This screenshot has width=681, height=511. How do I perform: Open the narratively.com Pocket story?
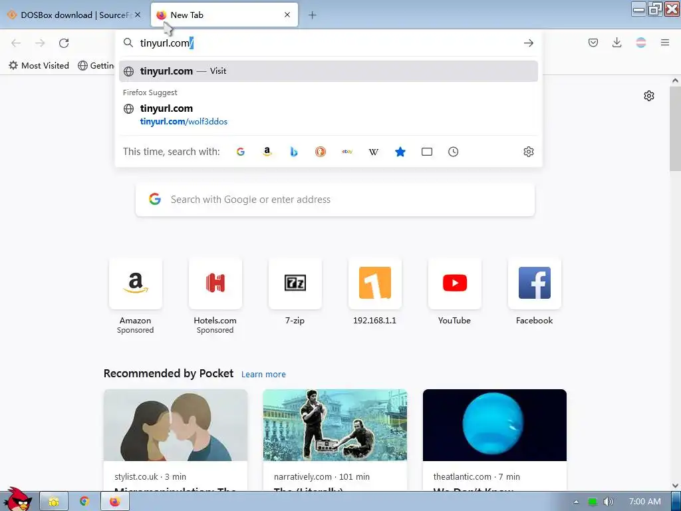click(x=335, y=440)
